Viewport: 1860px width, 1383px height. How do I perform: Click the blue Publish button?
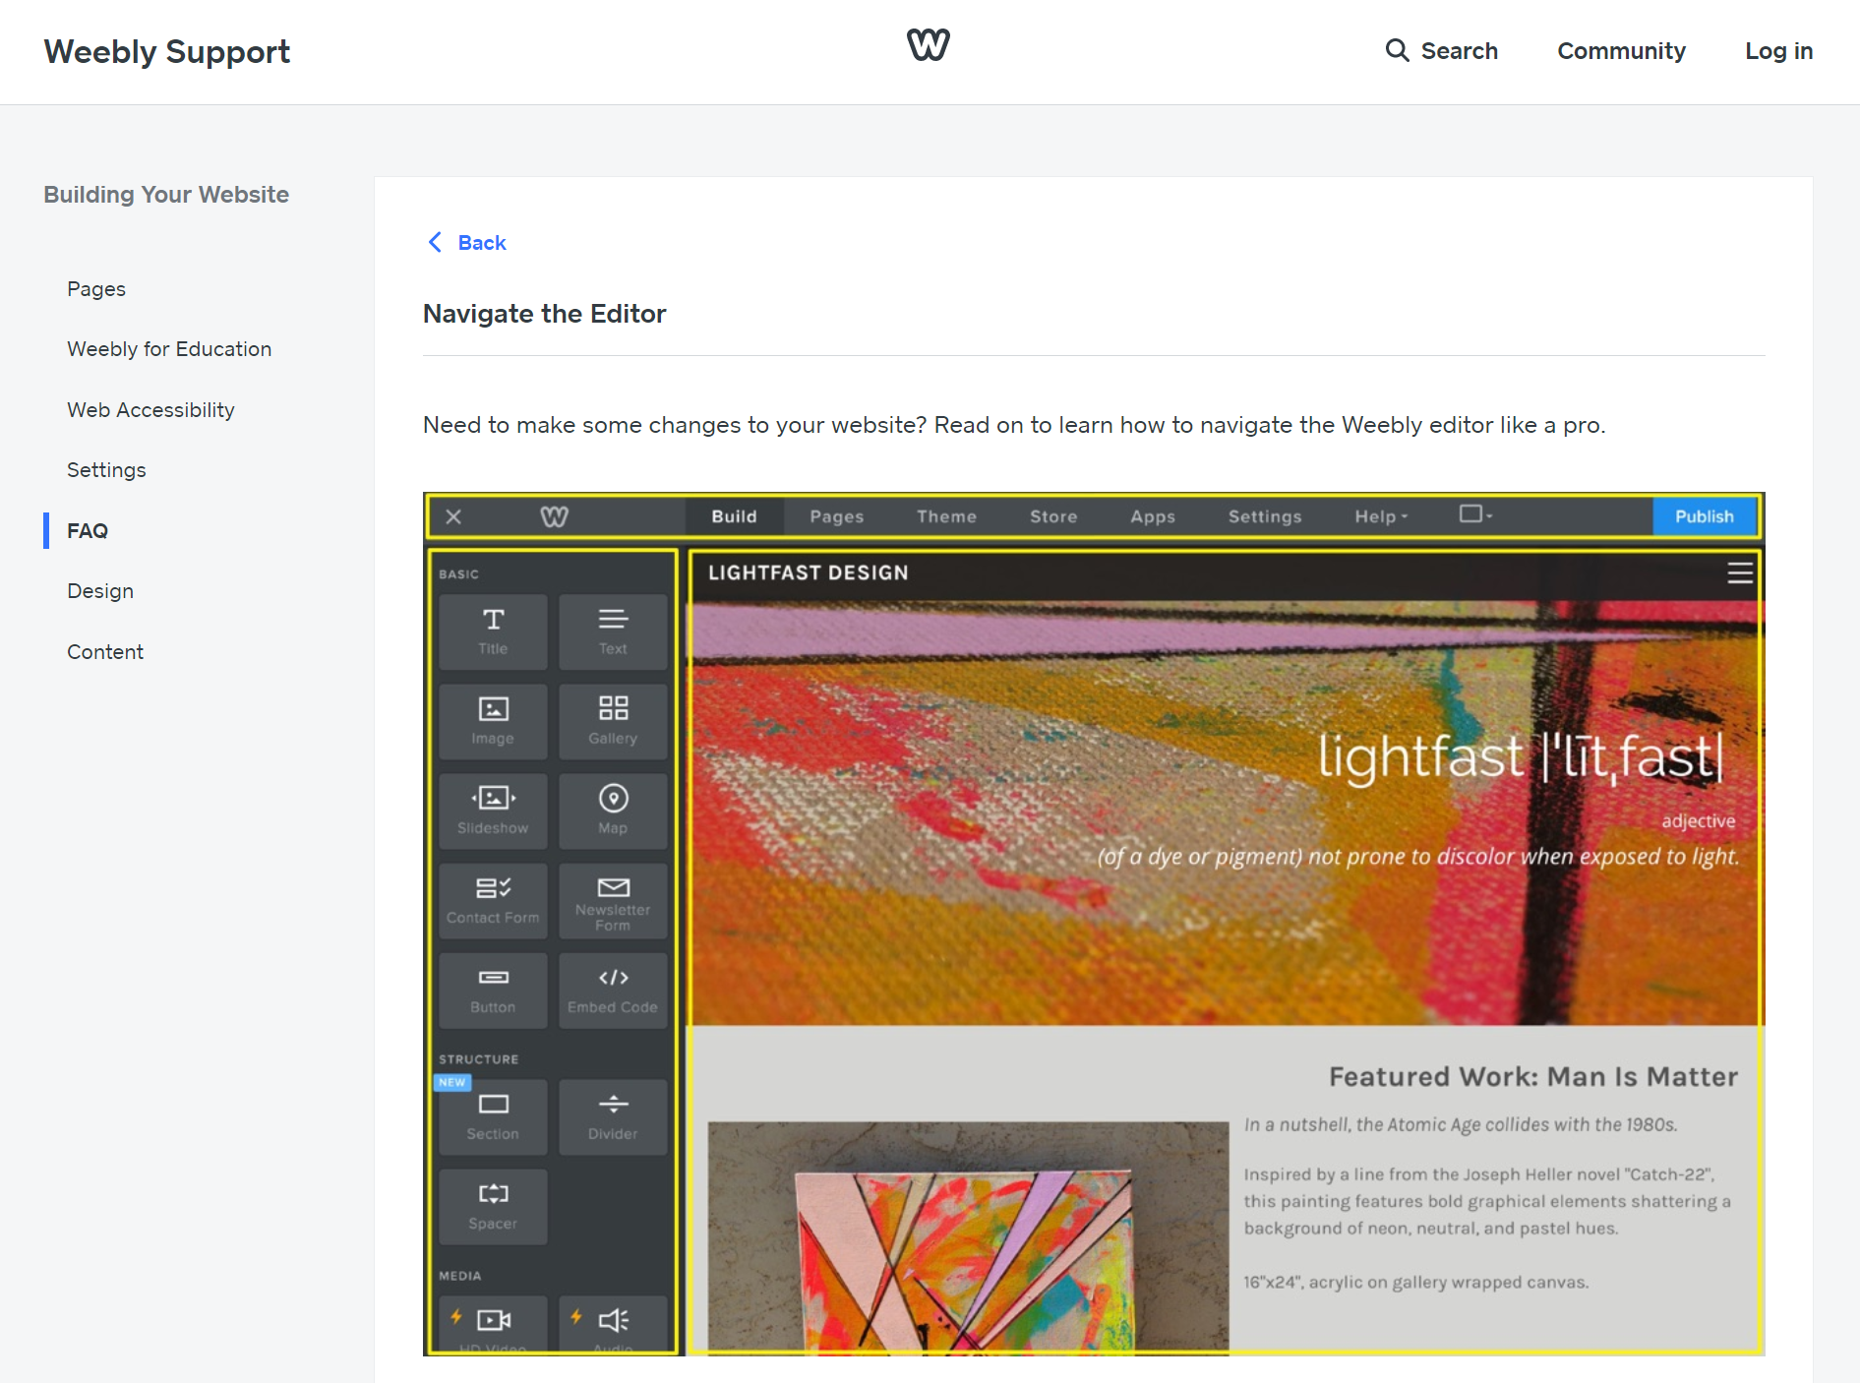click(1704, 516)
